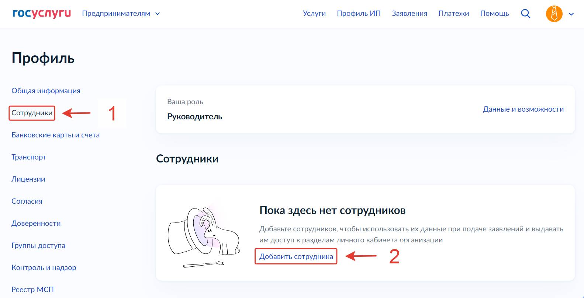Open the Услуги menu
The width and height of the screenshot is (584, 298).
[x=314, y=13]
